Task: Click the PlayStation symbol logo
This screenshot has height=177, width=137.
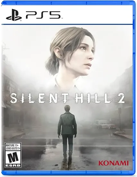Action: click(14, 15)
